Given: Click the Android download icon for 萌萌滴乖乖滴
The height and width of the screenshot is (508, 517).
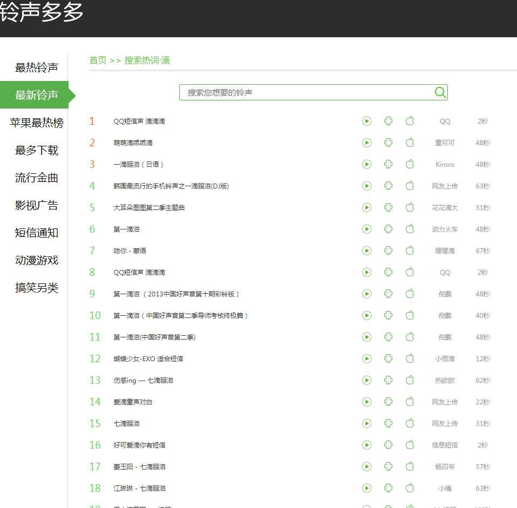Looking at the screenshot, I should click(388, 143).
